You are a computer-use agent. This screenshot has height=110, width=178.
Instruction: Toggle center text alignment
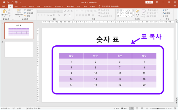[80, 15]
